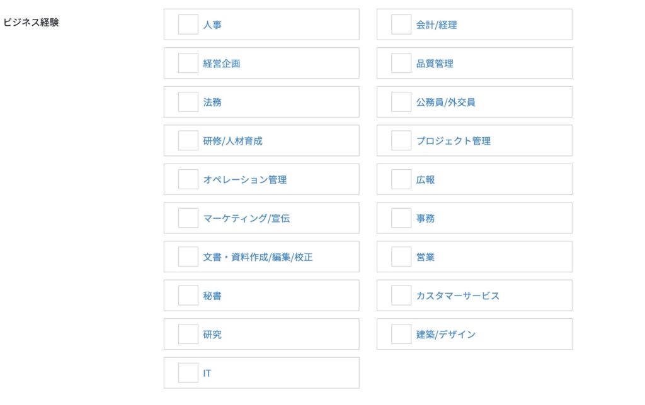Tick the マーケティング/宣伝 checkbox
The width and height of the screenshot is (645, 405).
tap(188, 218)
